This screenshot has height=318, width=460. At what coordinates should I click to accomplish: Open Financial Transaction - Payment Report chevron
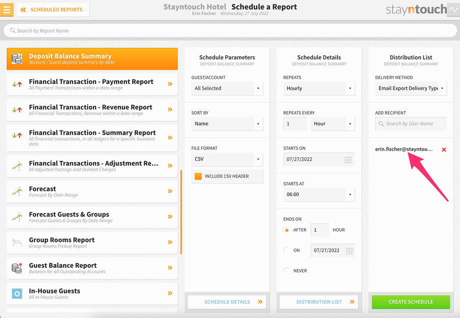click(170, 84)
